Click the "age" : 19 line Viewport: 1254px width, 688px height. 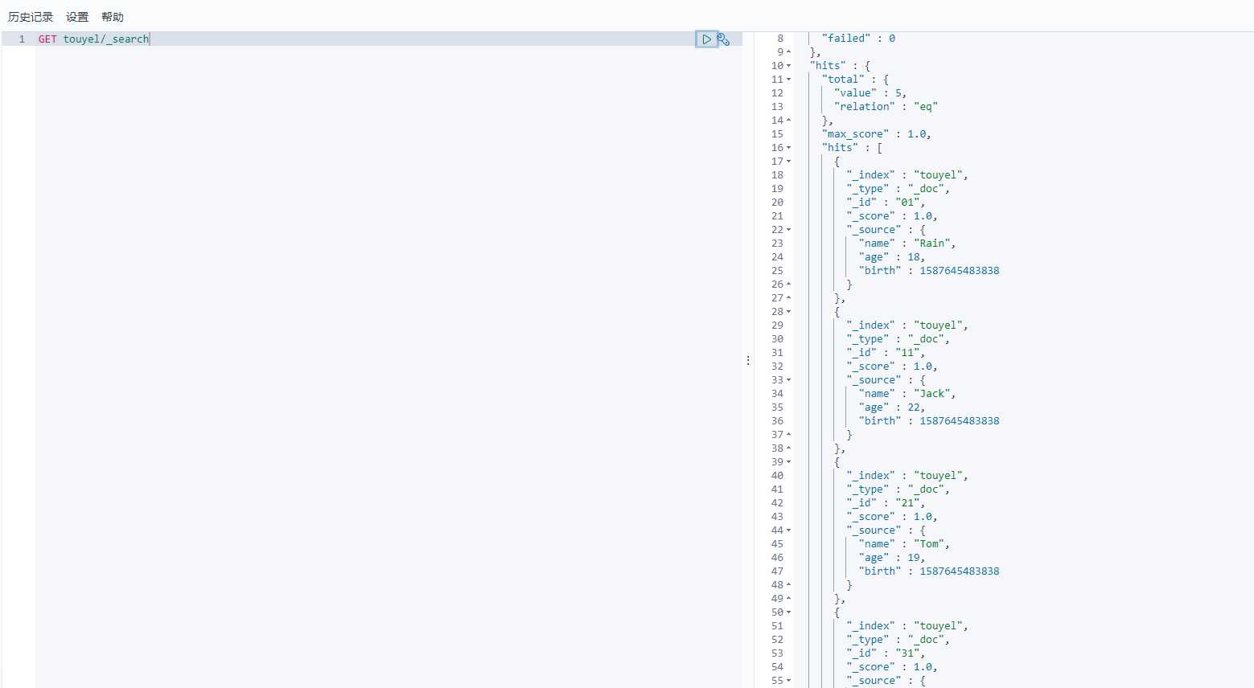coord(892,558)
